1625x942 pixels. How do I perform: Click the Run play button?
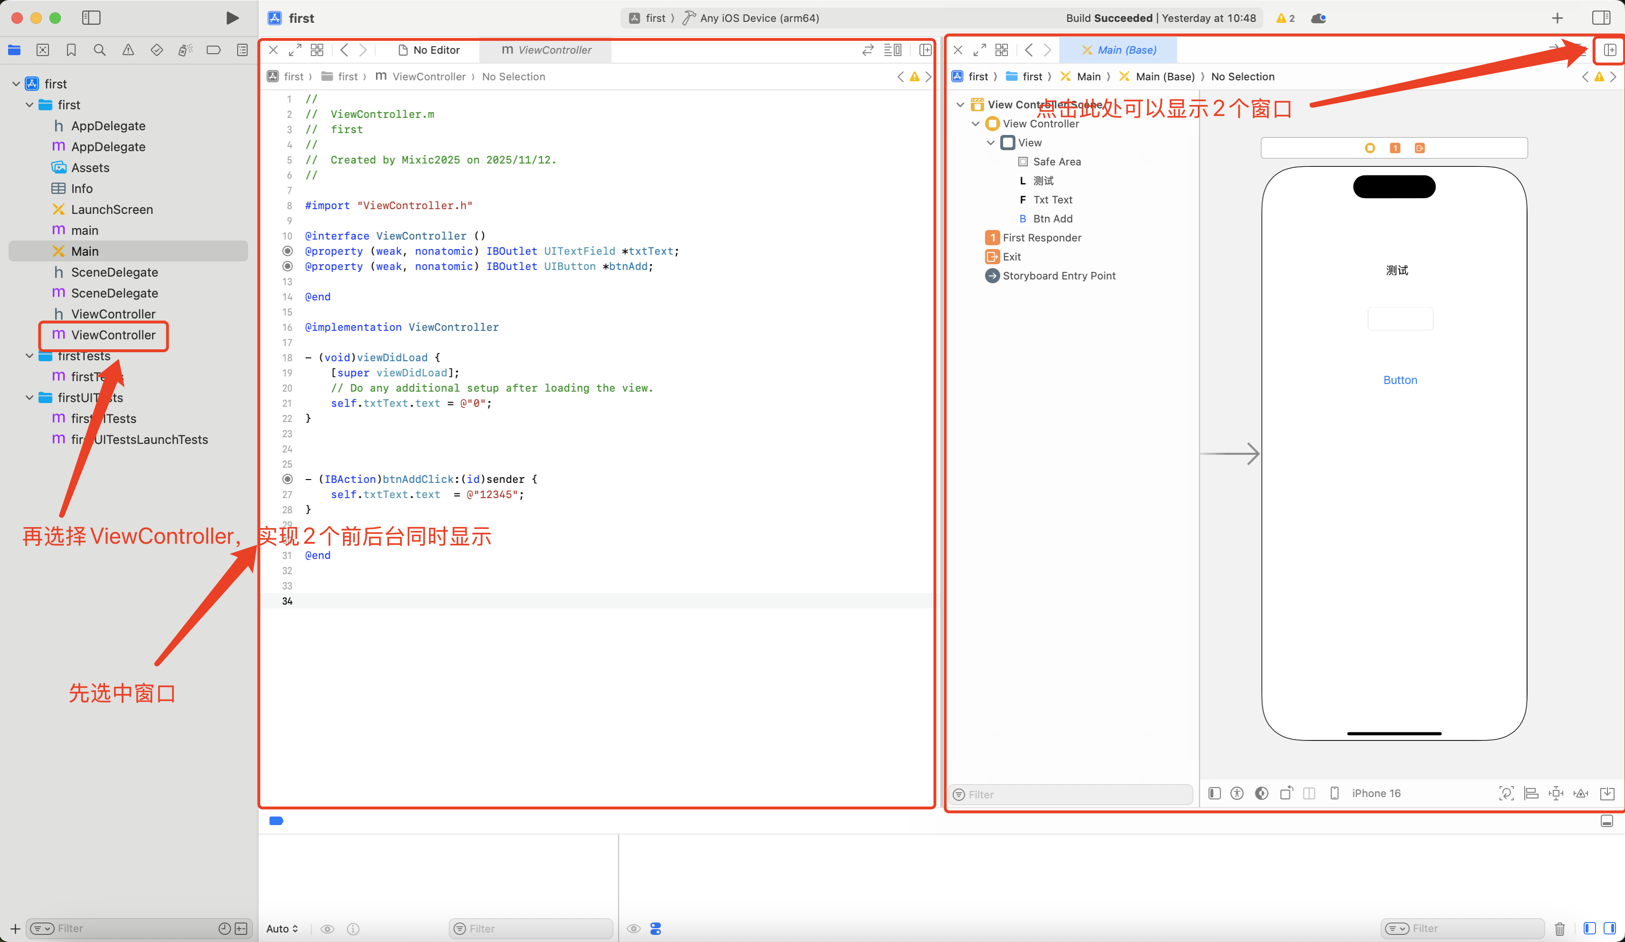(232, 18)
